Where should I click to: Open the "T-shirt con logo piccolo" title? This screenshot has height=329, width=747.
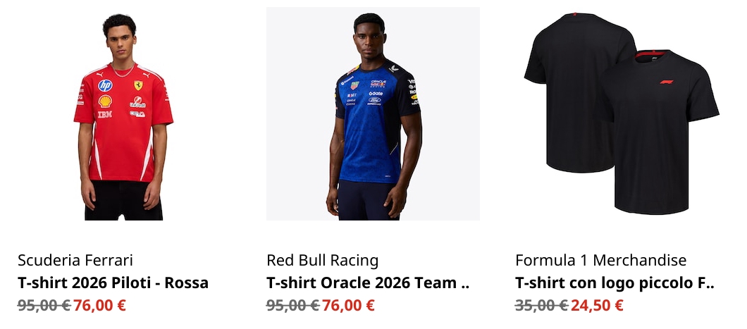(x=615, y=283)
